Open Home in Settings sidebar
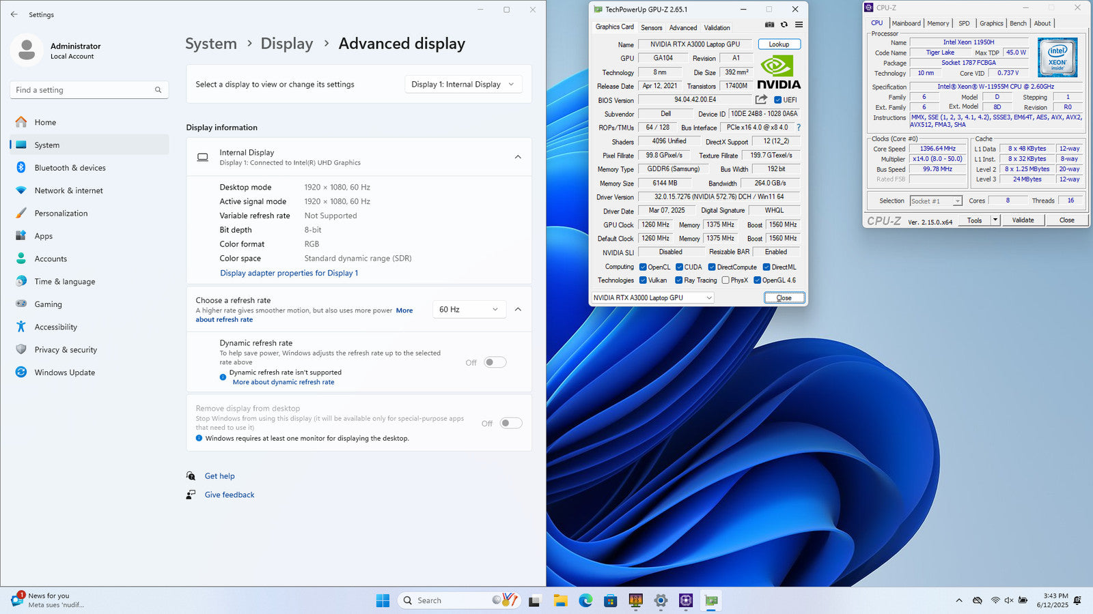The image size is (1093, 614). coord(89,122)
